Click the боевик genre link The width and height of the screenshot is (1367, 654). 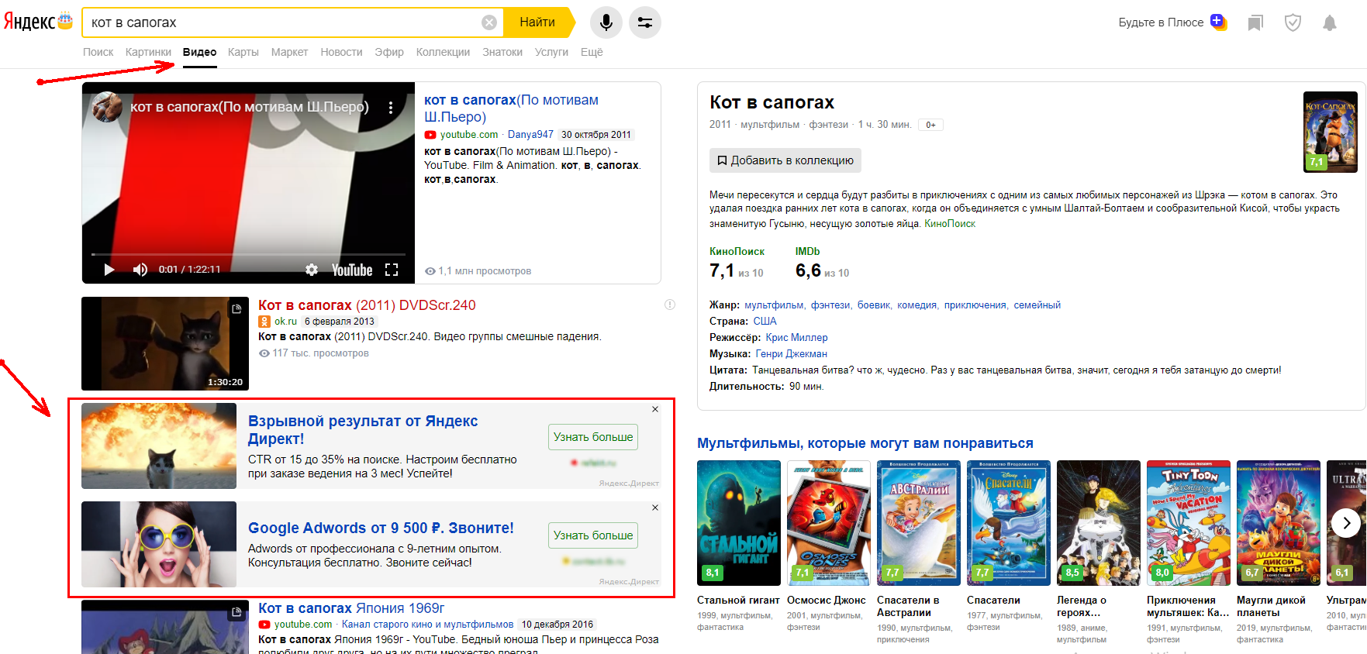[874, 305]
